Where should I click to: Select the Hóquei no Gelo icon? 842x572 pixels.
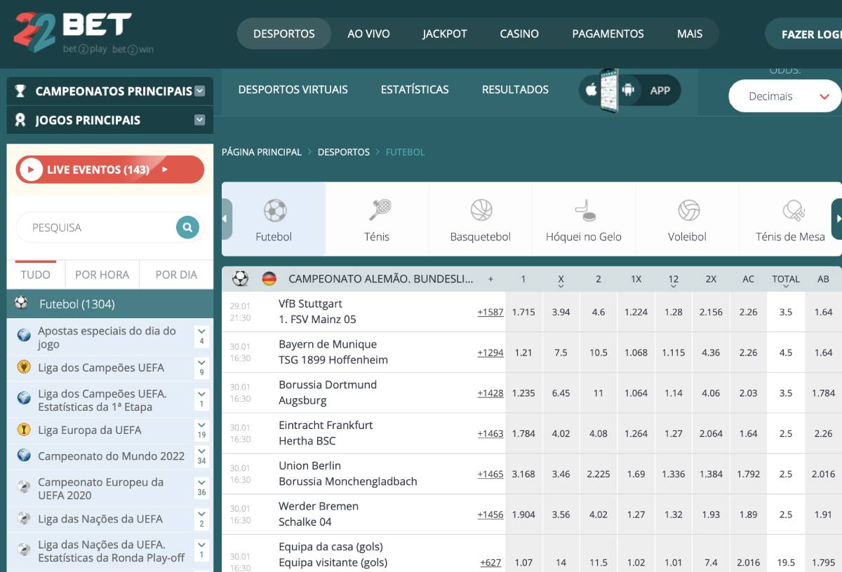pyautogui.click(x=584, y=210)
